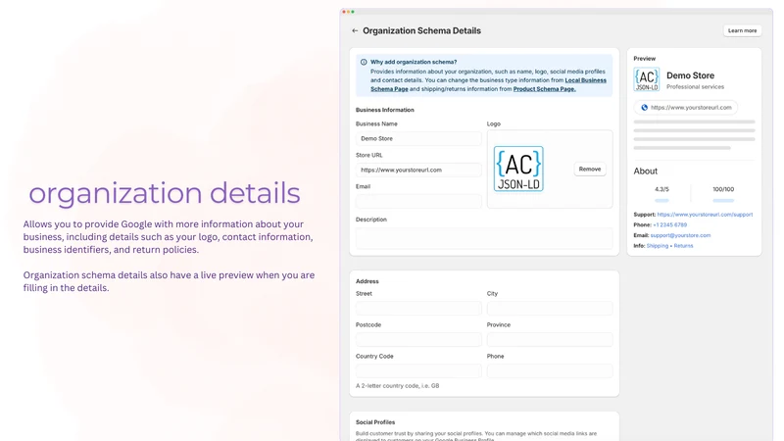
Task: Click the preview phone number +1 2345 6789
Action: tap(669, 225)
